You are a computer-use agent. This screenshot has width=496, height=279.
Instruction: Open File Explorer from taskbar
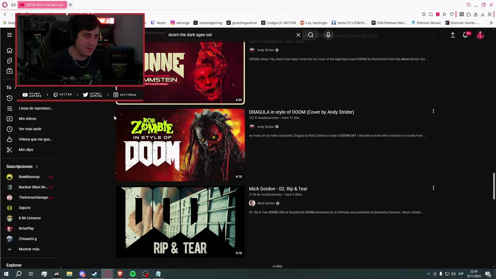(x=69, y=274)
